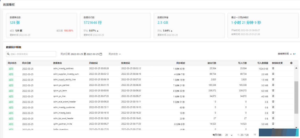Sort by the 同步耗时 column header
300x138 pixels.
point(181,63)
